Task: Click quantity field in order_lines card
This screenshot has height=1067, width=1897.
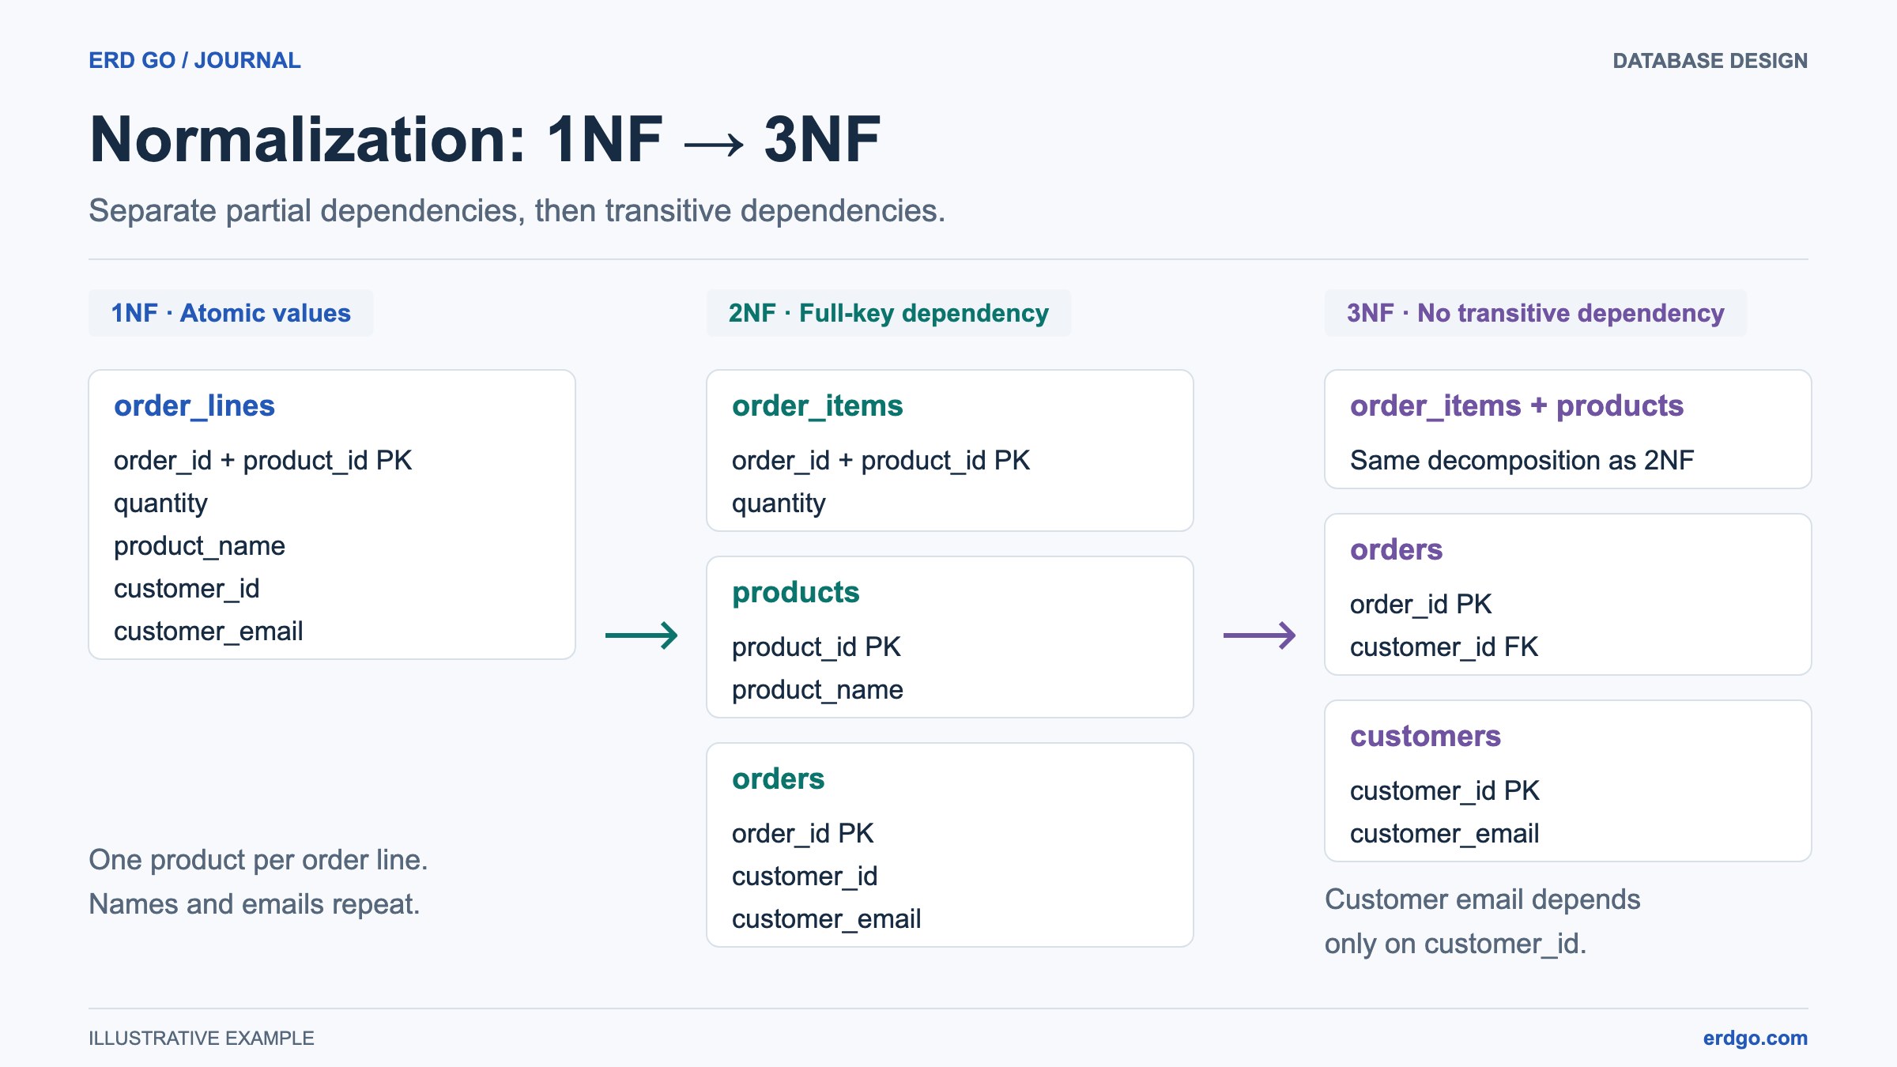Action: [160, 504]
